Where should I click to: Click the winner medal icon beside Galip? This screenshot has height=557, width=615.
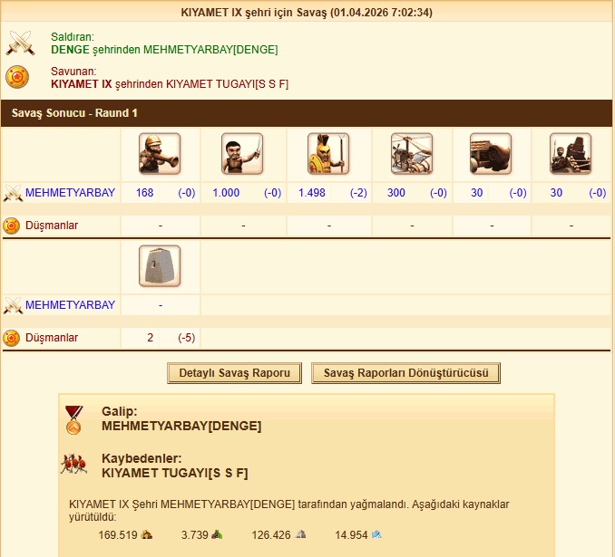tap(73, 420)
